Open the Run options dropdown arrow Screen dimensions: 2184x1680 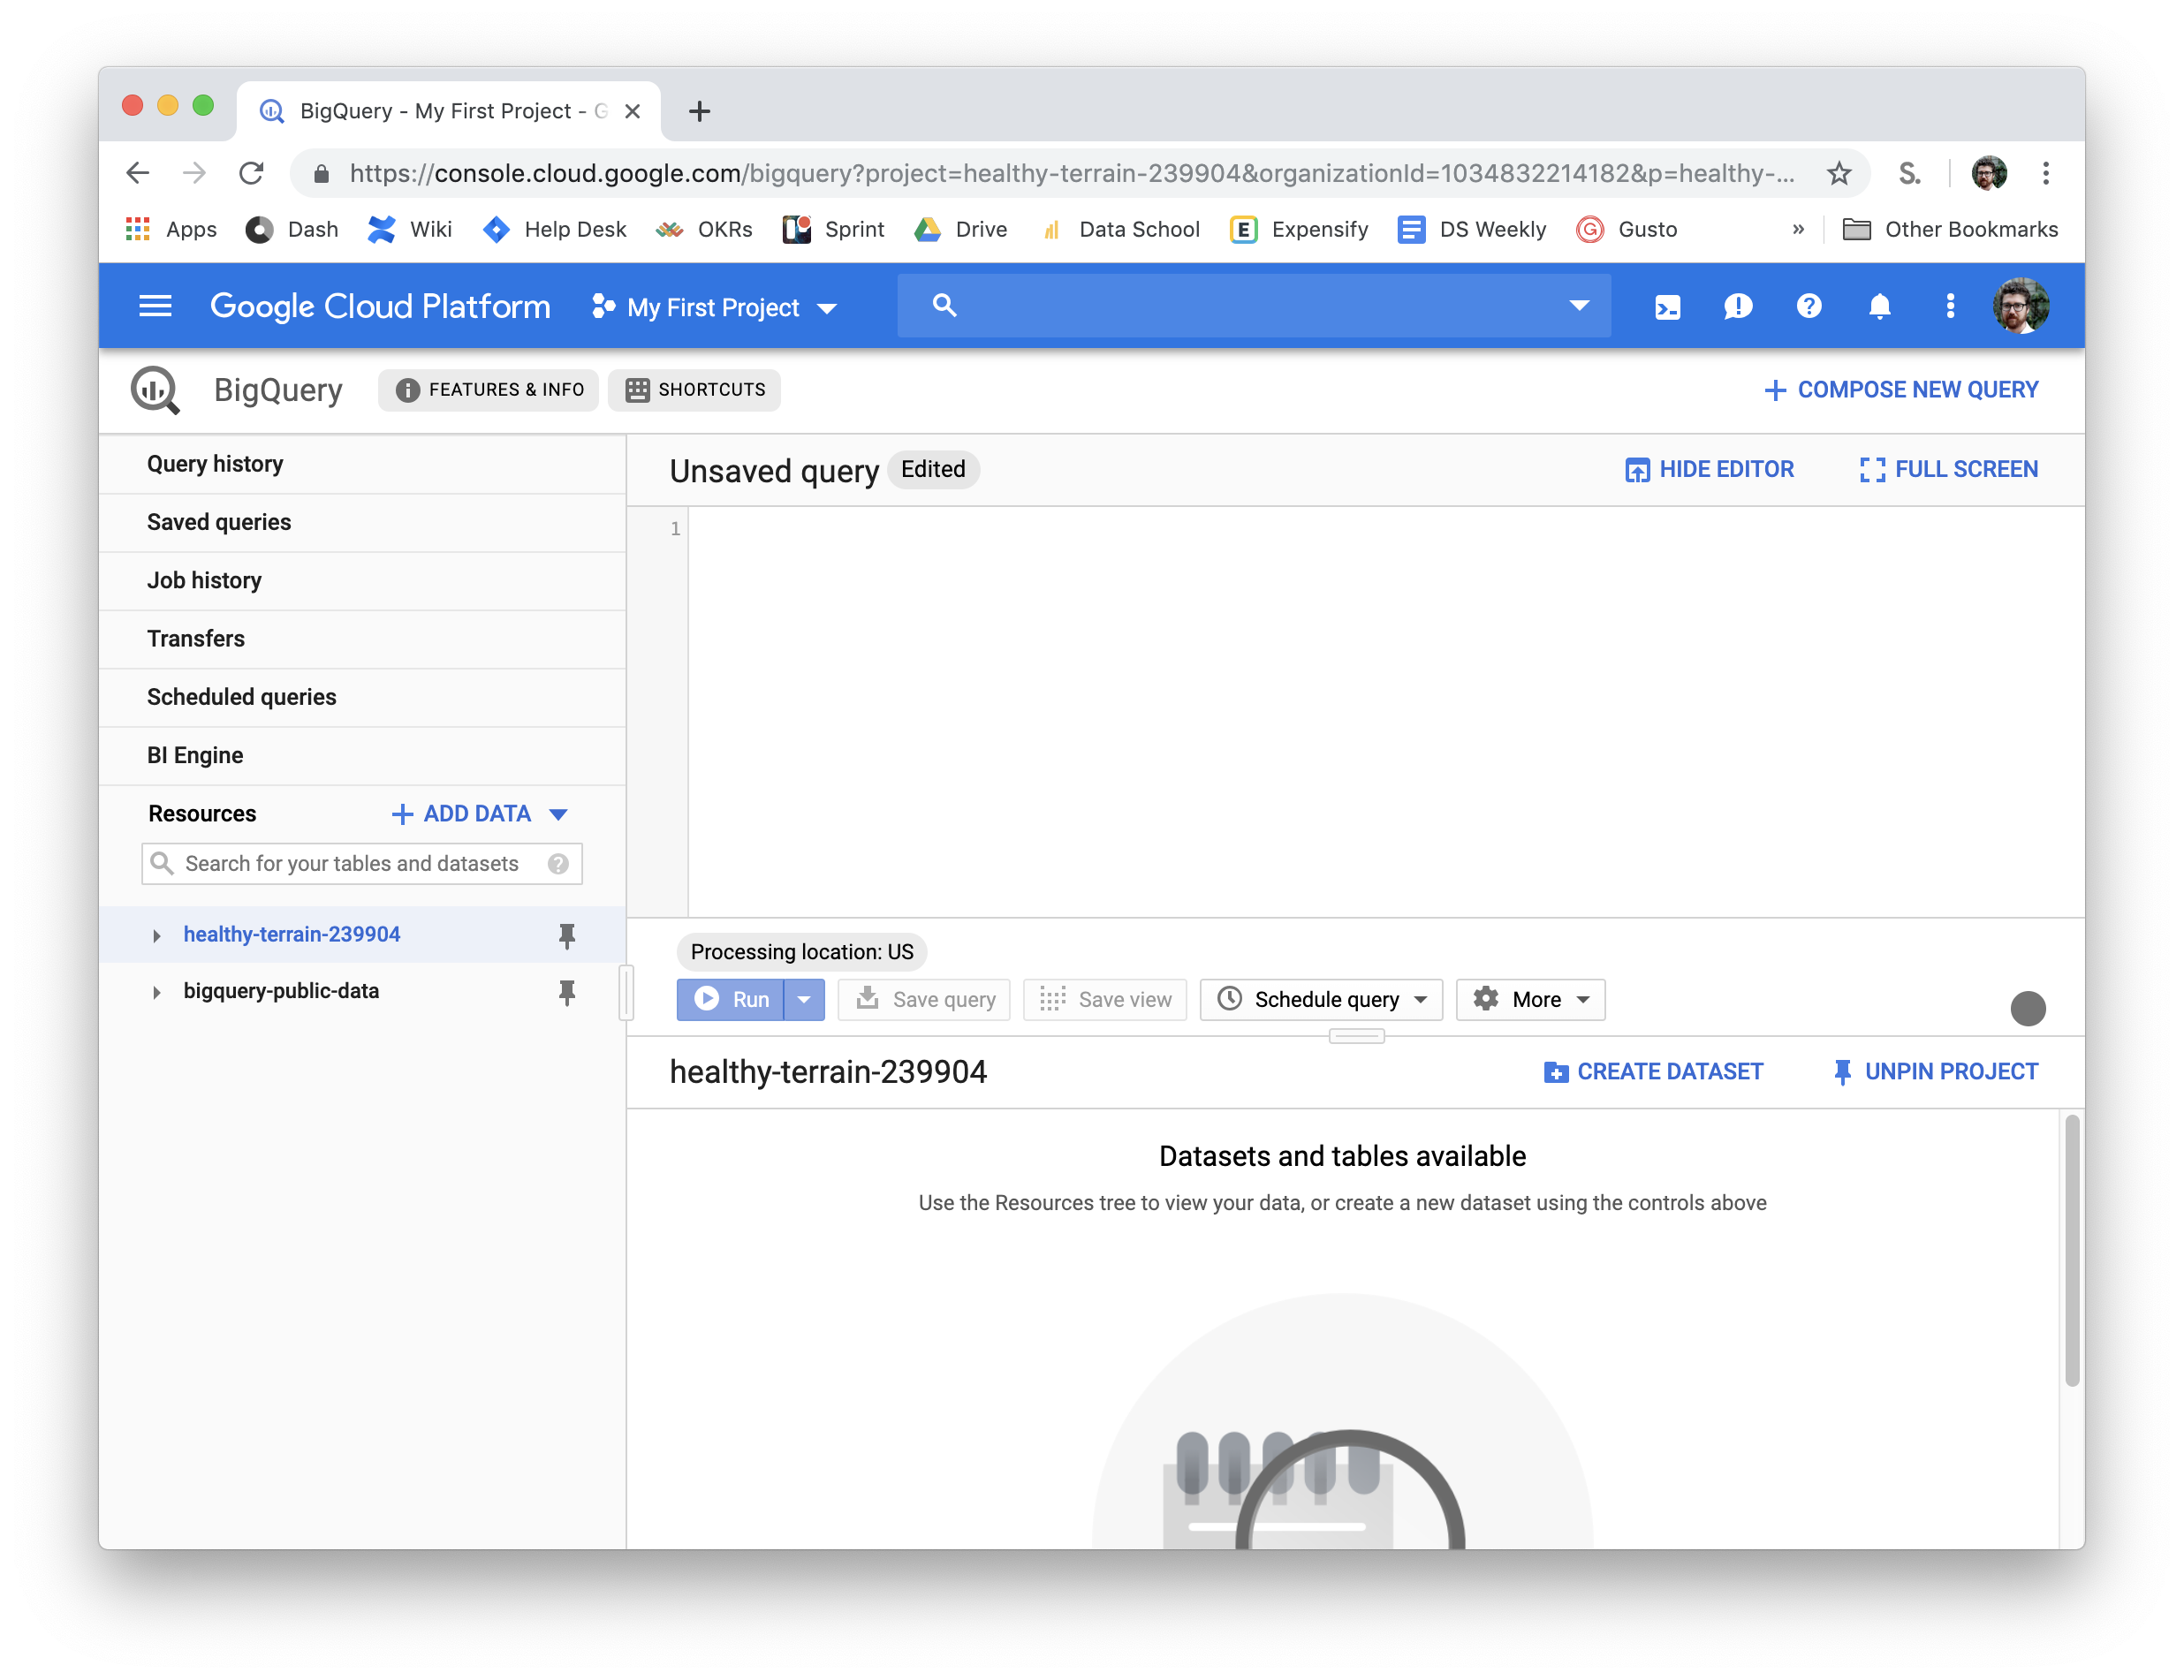click(x=804, y=1000)
